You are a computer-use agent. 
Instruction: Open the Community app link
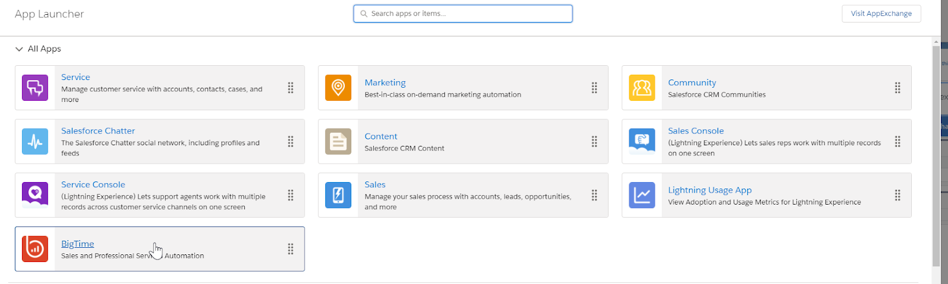[692, 82]
